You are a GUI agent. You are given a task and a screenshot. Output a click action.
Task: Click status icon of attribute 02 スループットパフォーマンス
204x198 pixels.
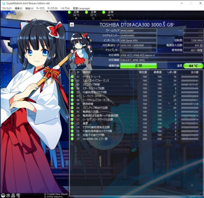pyautogui.click(x=72, y=81)
